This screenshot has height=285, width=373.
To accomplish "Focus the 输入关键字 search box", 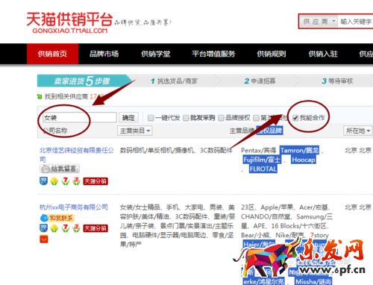I will click(356, 22).
